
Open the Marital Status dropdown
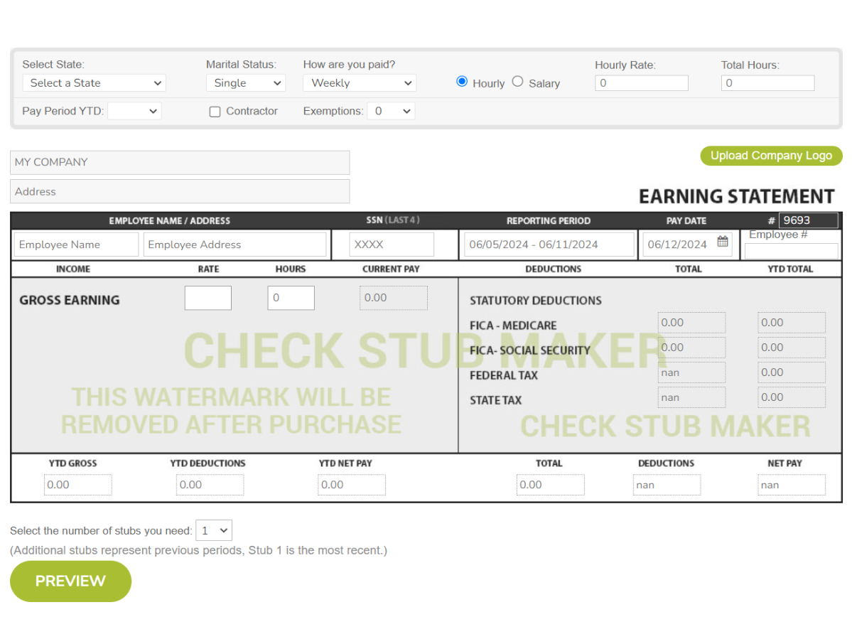point(245,82)
